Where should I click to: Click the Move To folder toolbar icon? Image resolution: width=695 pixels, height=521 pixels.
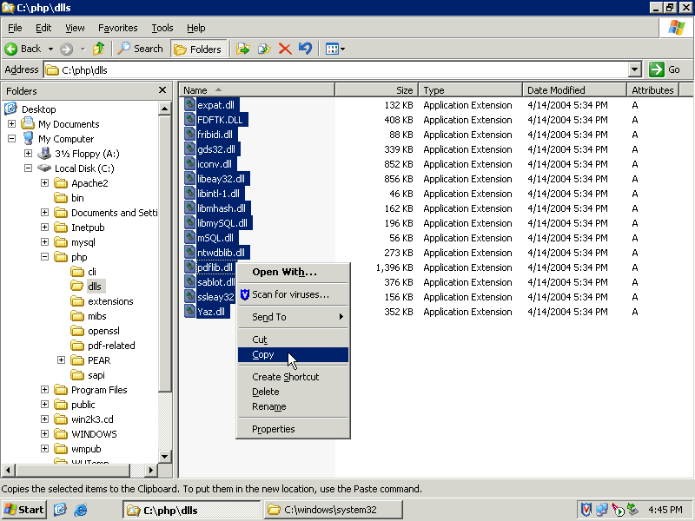(x=242, y=49)
